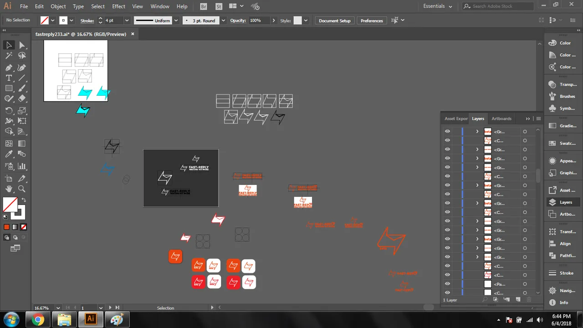Select the Curvature tool
Image resolution: width=583 pixels, height=328 pixels.
point(22,67)
